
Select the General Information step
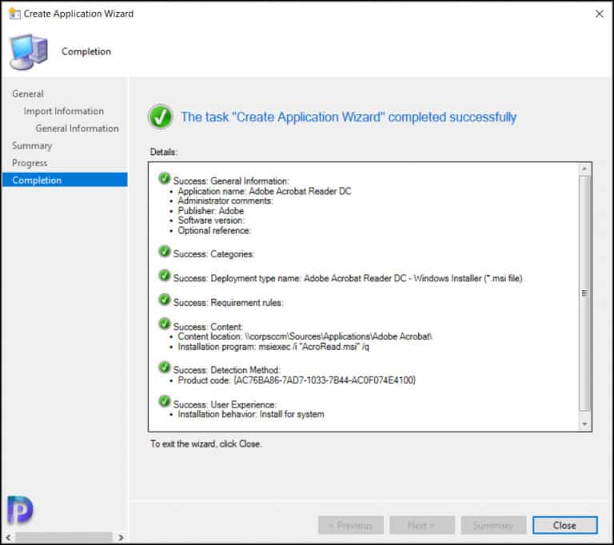click(x=77, y=129)
